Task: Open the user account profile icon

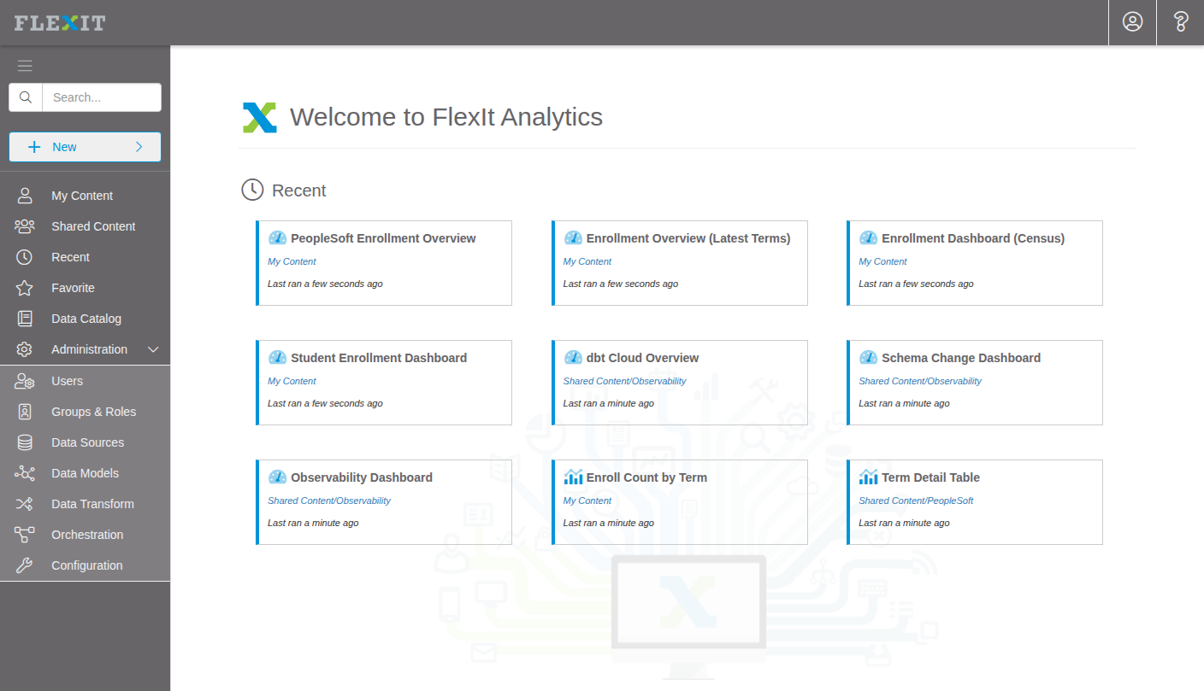Action: pyautogui.click(x=1133, y=22)
